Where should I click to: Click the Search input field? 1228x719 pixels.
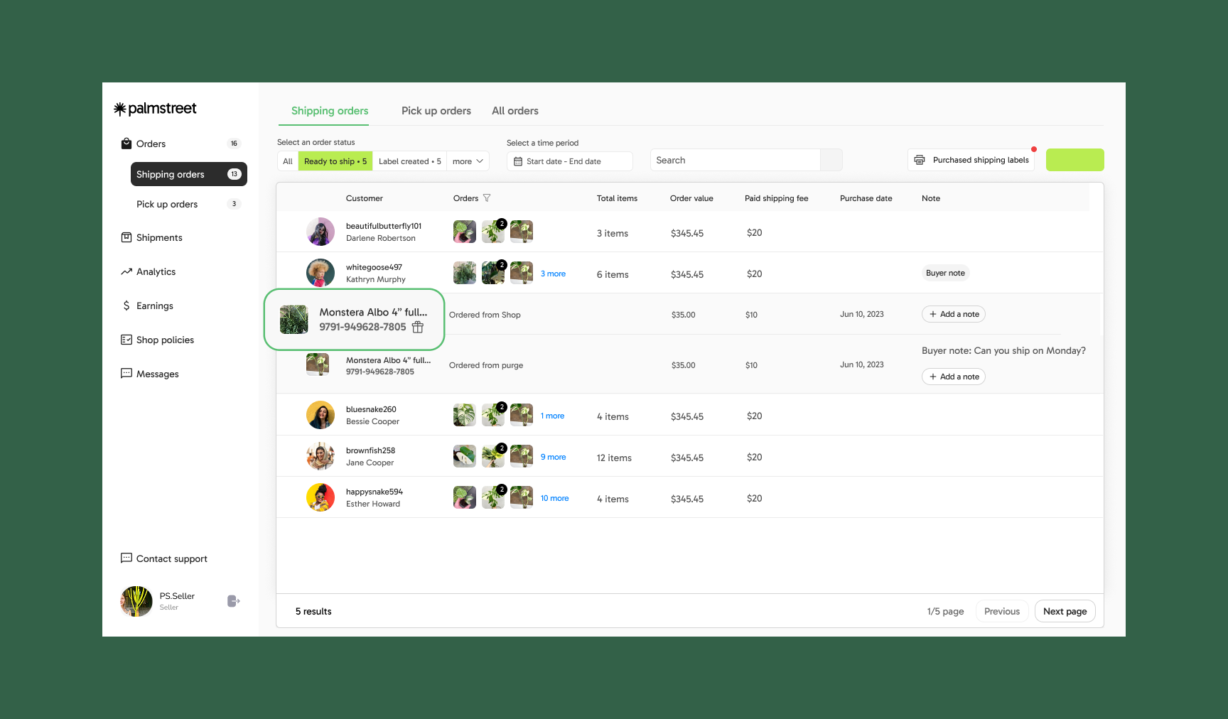[x=735, y=161]
